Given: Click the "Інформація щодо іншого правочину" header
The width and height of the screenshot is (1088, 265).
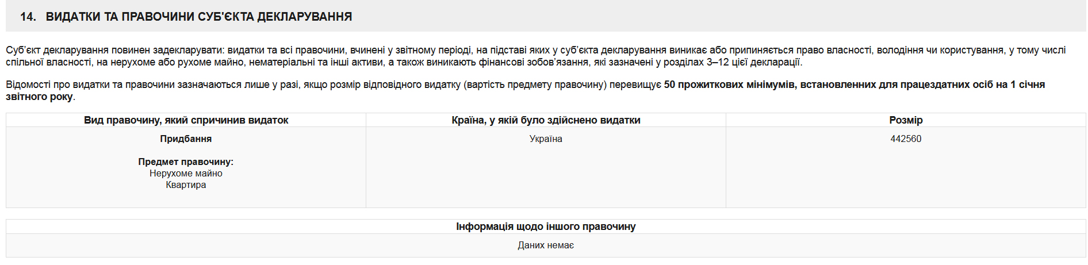Looking at the screenshot, I should (546, 226).
